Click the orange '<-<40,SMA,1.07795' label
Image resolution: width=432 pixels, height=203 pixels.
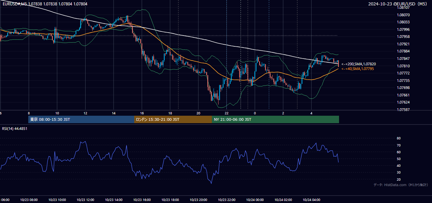tap(358, 69)
